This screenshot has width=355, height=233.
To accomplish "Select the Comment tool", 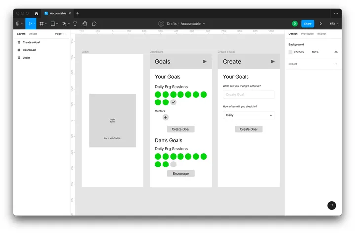I will [94, 24].
